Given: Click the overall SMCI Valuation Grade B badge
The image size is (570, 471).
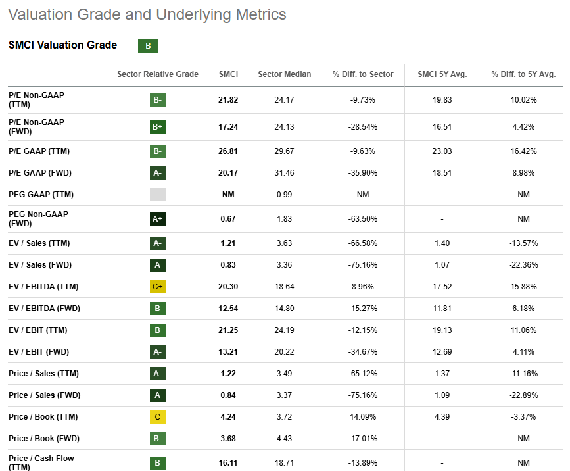Looking at the screenshot, I should click(148, 46).
